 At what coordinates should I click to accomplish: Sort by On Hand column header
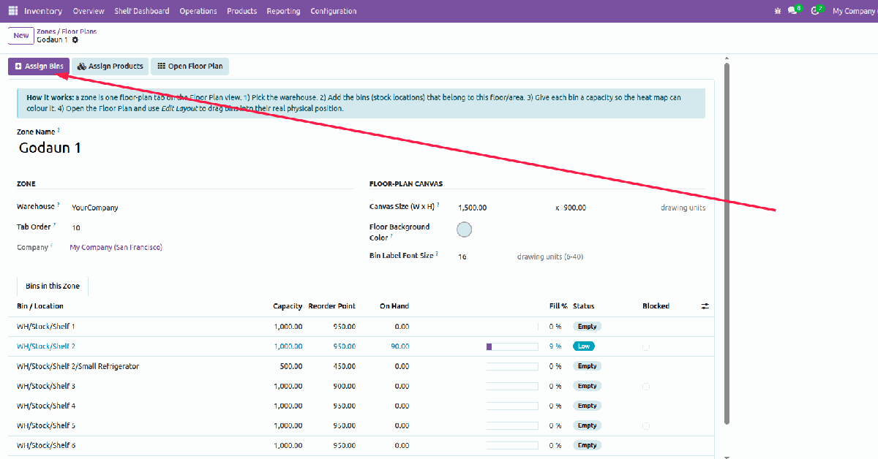tap(394, 306)
